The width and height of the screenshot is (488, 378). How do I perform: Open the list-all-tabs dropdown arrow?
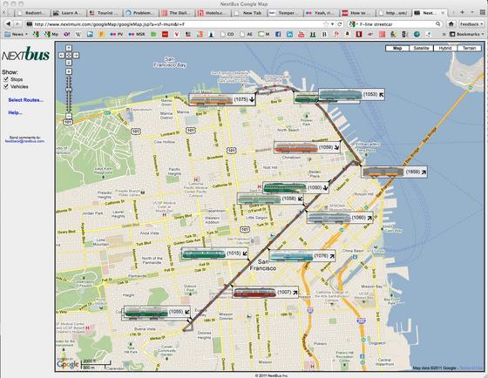coord(471,12)
